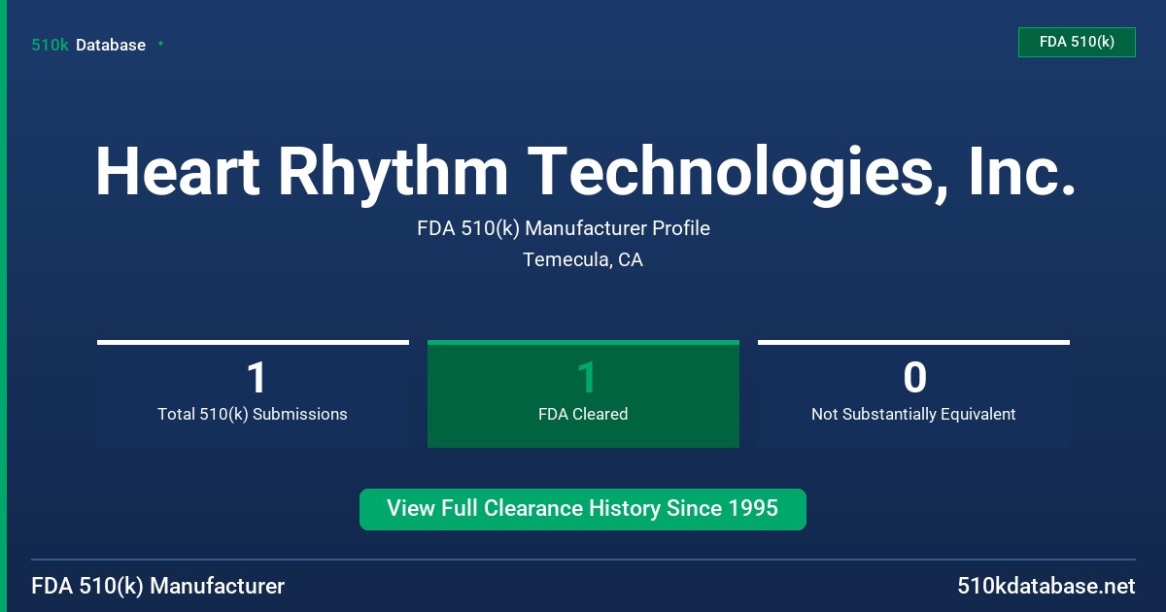Click the FDA 510(k) Manufacturer footer label

[158, 586]
